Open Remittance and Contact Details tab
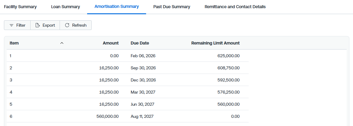Image resolution: width=353 pixels, height=126 pixels. click(235, 7)
